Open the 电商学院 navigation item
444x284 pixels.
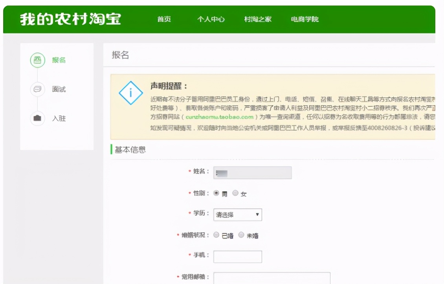pyautogui.click(x=305, y=19)
